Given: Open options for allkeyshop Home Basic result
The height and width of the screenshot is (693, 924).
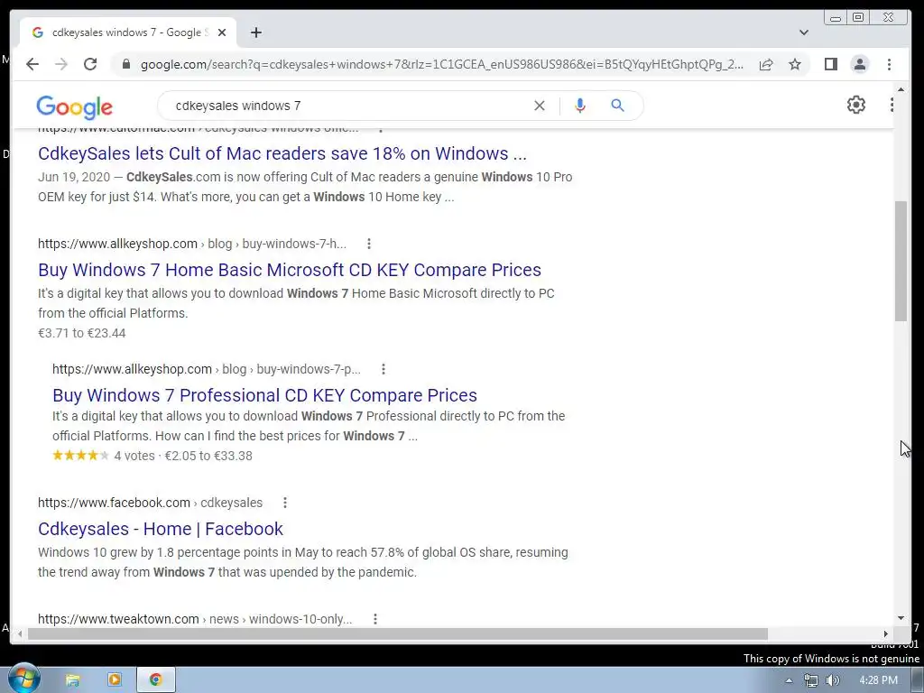Looking at the screenshot, I should (369, 244).
